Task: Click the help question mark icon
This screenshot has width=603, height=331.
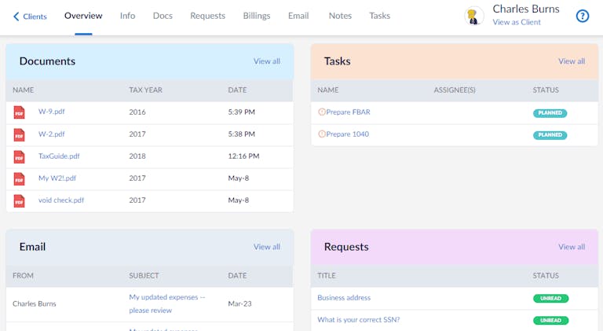Action: (x=582, y=16)
